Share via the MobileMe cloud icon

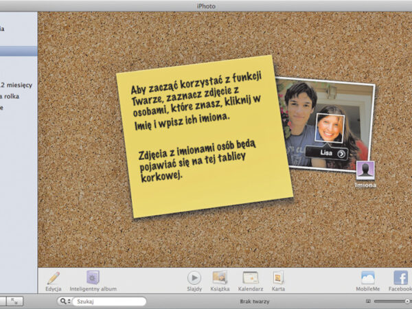[x=368, y=277]
